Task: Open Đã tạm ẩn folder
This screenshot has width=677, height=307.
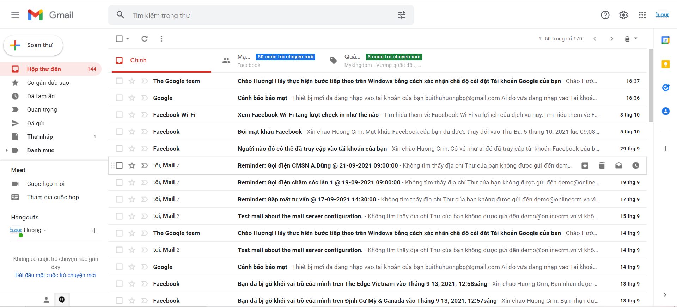Action: (51, 96)
